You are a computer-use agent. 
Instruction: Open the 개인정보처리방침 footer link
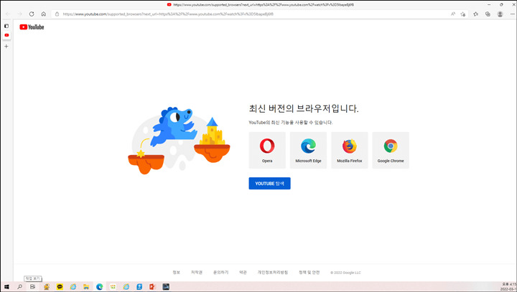pos(273,272)
